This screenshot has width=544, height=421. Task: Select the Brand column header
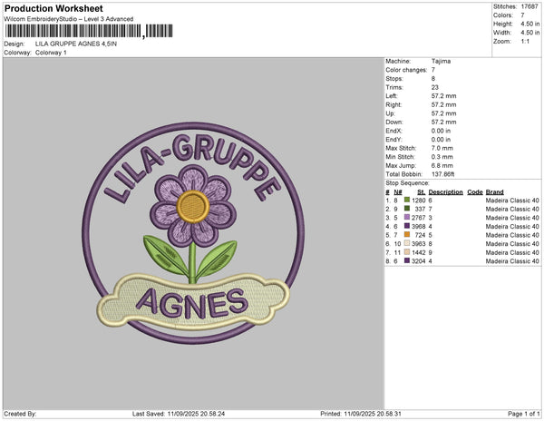(x=495, y=192)
